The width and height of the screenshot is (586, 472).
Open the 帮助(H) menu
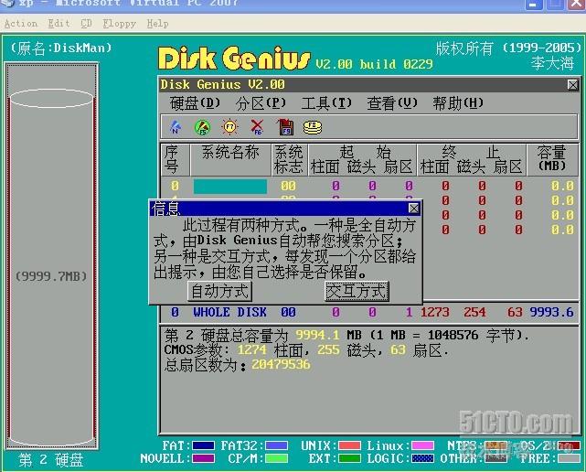point(458,103)
